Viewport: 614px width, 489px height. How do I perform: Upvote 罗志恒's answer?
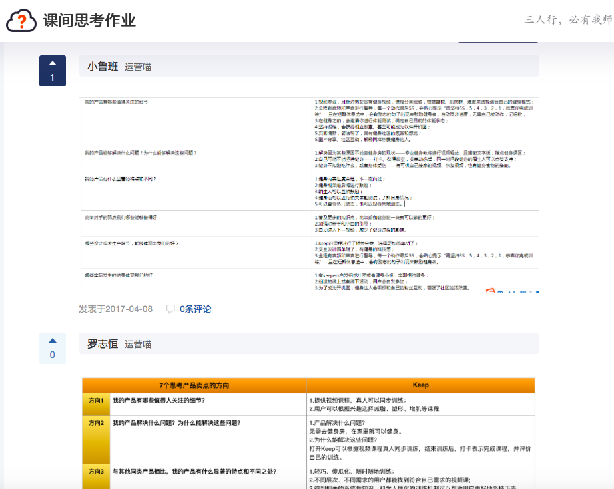(x=53, y=348)
